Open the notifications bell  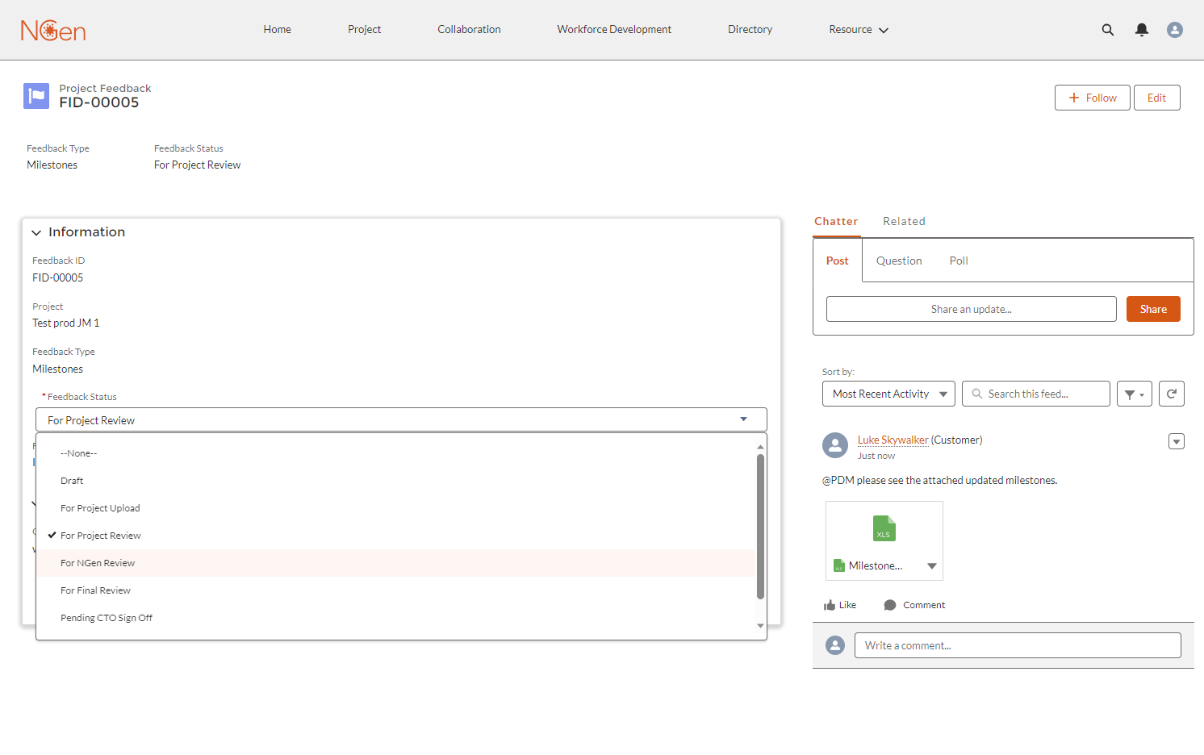coord(1142,30)
